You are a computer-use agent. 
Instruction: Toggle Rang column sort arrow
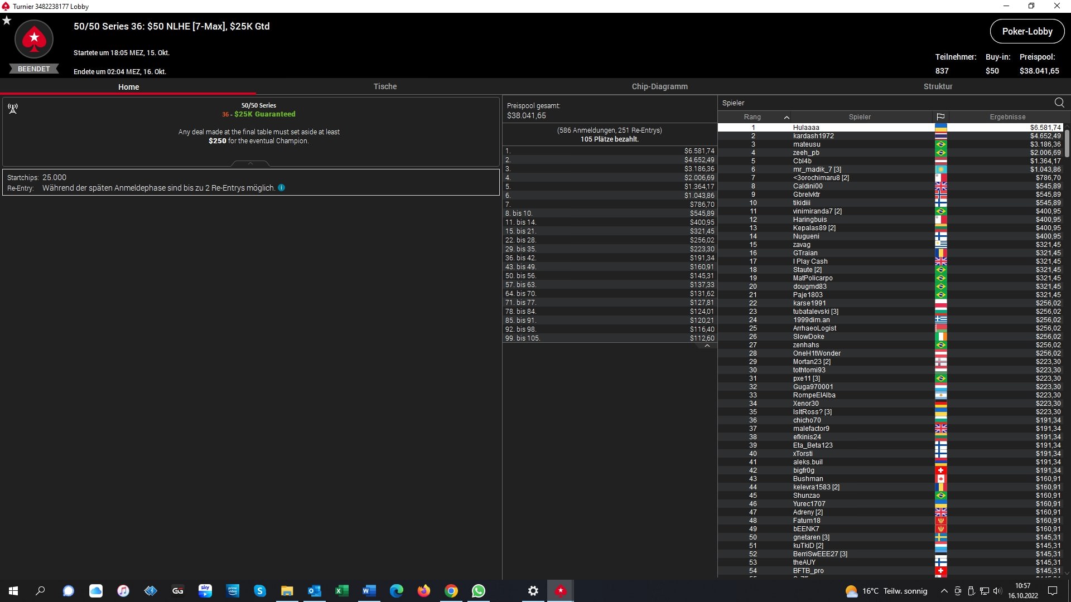[787, 117]
